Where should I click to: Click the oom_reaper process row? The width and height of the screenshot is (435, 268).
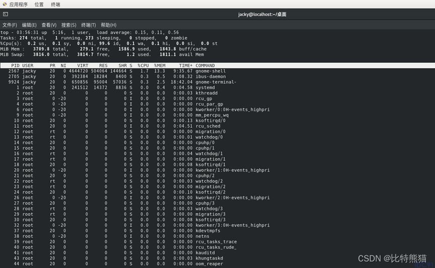pyautogui.click(x=209, y=263)
